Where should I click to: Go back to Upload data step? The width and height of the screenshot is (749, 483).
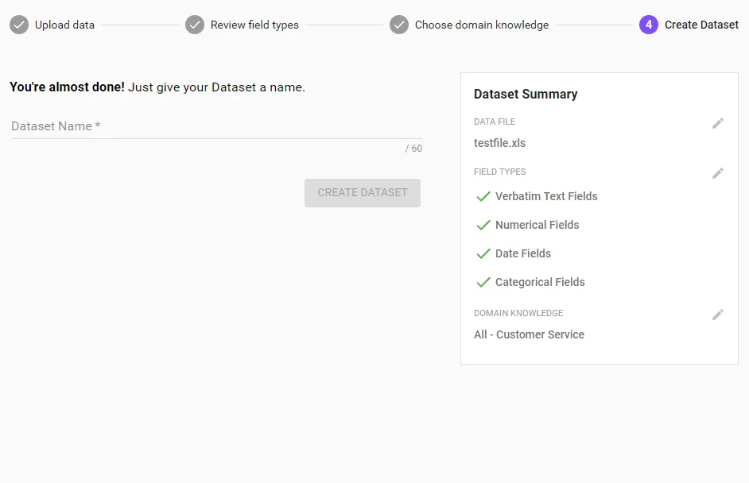pos(64,25)
